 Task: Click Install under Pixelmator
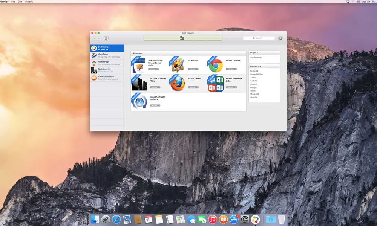pyautogui.click(x=194, y=68)
